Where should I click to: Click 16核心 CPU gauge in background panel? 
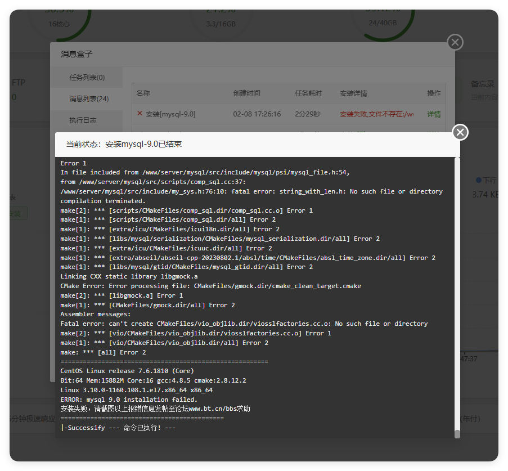click(x=59, y=24)
